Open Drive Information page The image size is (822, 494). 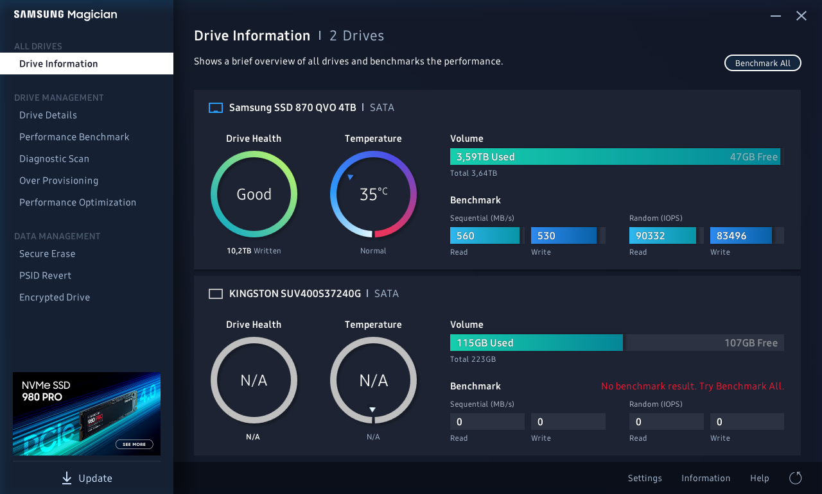tap(87, 64)
